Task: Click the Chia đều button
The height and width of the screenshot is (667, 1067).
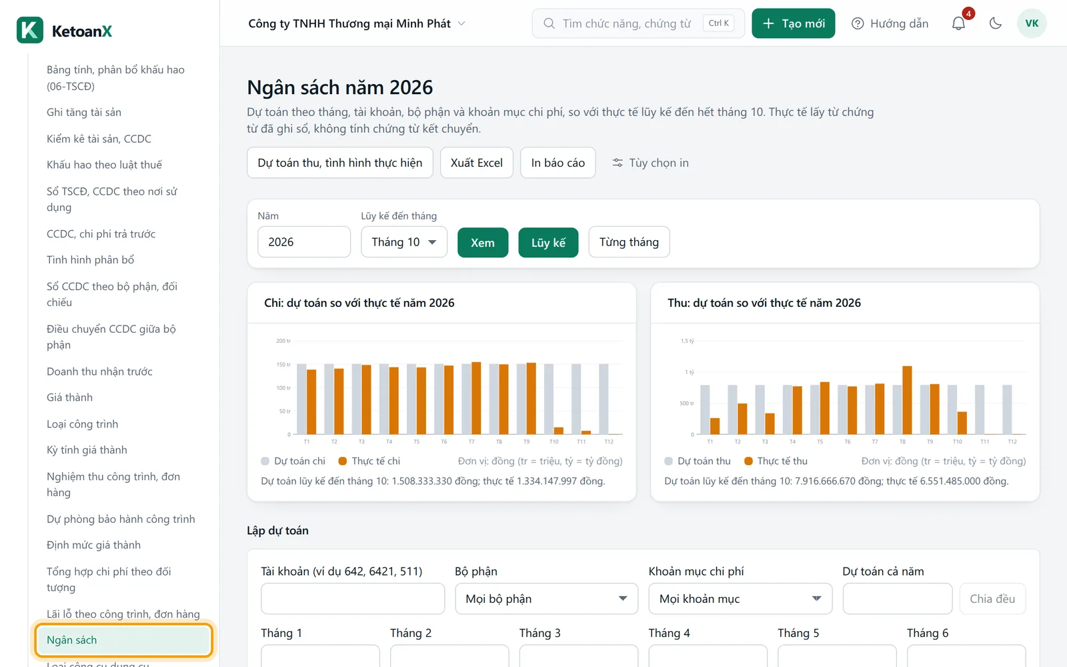Action: pyautogui.click(x=992, y=599)
